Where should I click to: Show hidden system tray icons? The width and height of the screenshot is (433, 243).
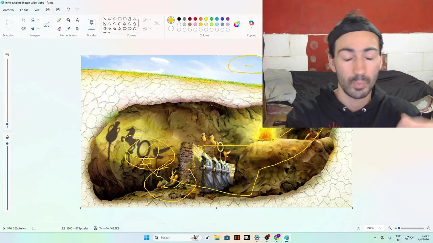point(375,238)
